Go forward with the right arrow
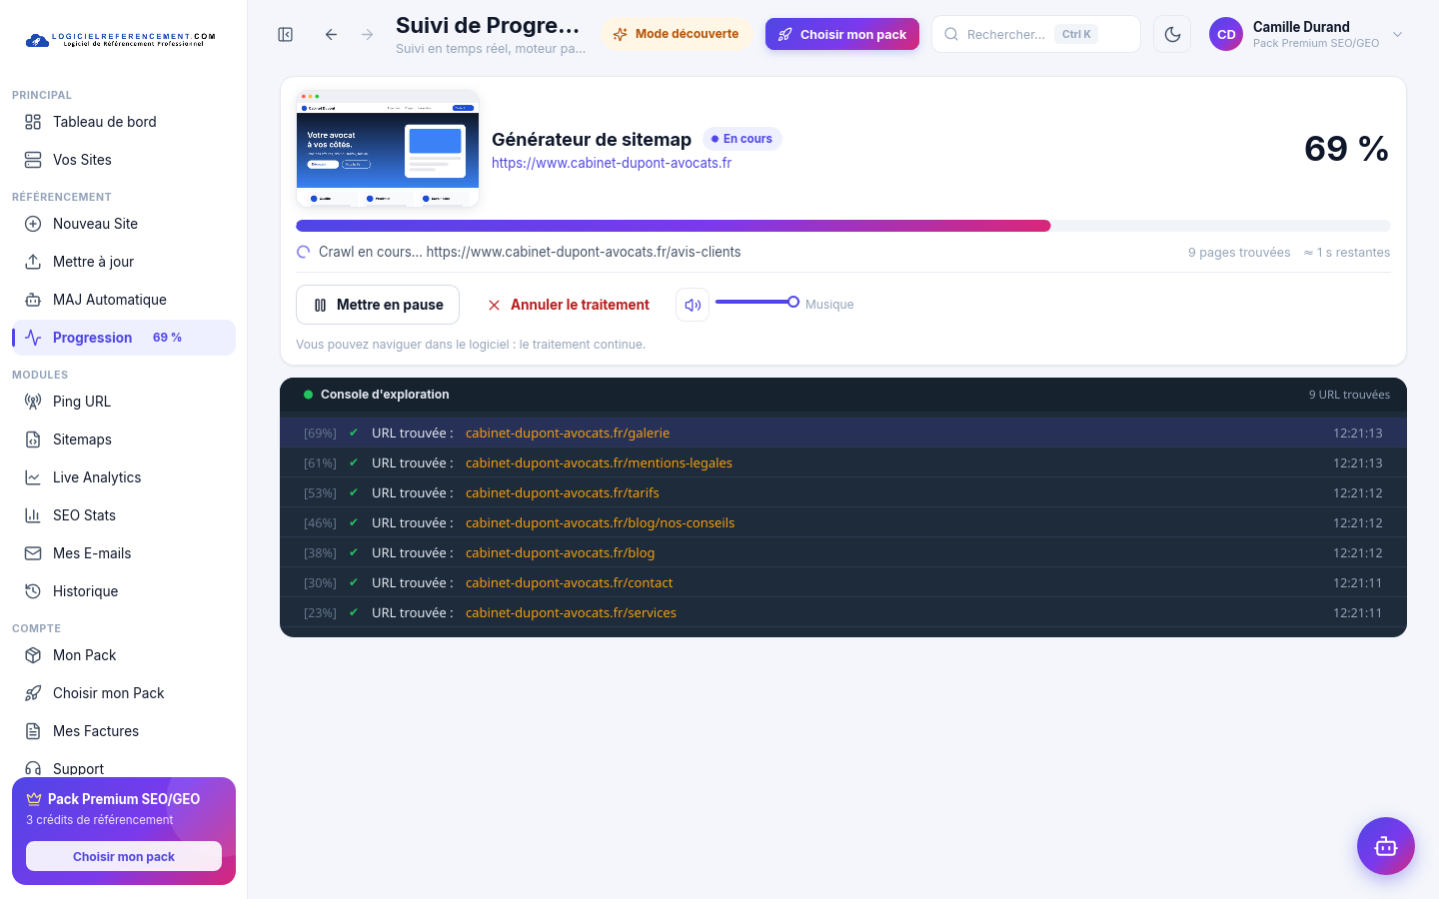The width and height of the screenshot is (1439, 899). pyautogui.click(x=368, y=34)
